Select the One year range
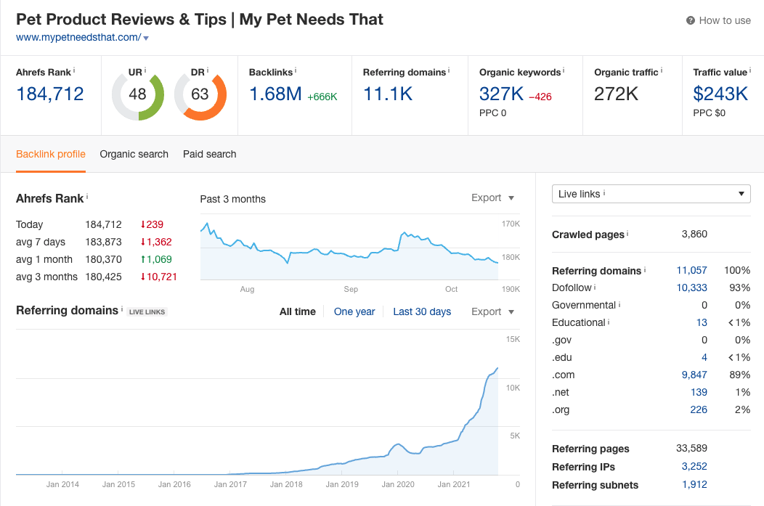764x506 pixels. [354, 311]
